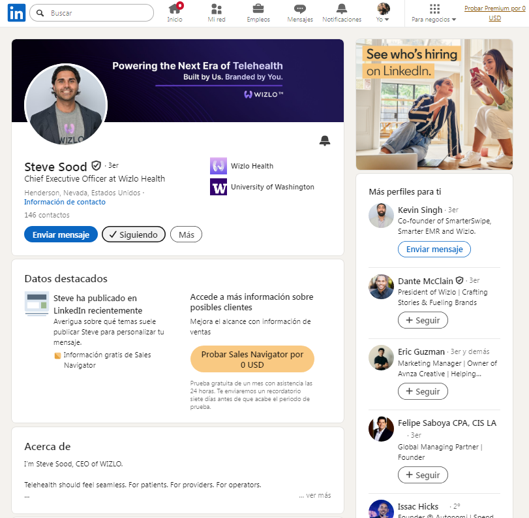Click Información gratis de Sales Navigator text
529x518 pixels.
pos(107,360)
